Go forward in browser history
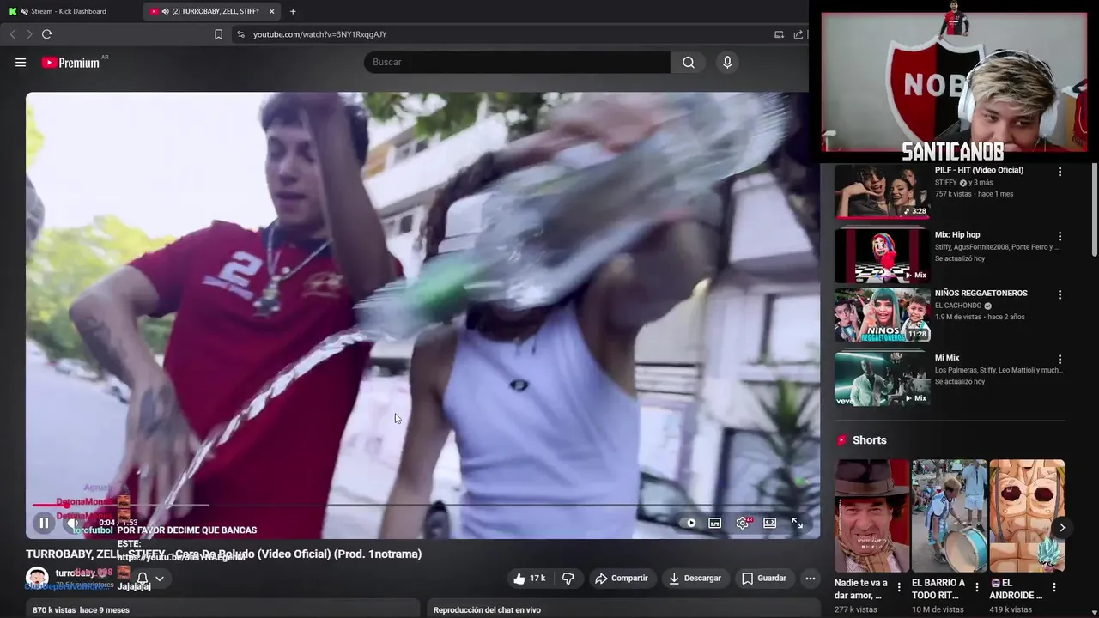 (x=29, y=34)
